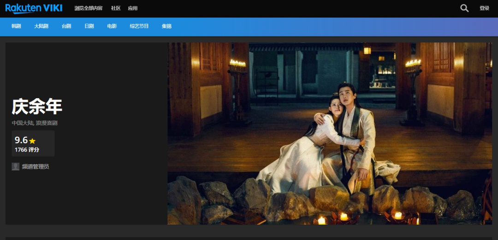Click the channel manager avatar icon
Image resolution: width=498 pixels, height=240 pixels.
[x=16, y=166]
